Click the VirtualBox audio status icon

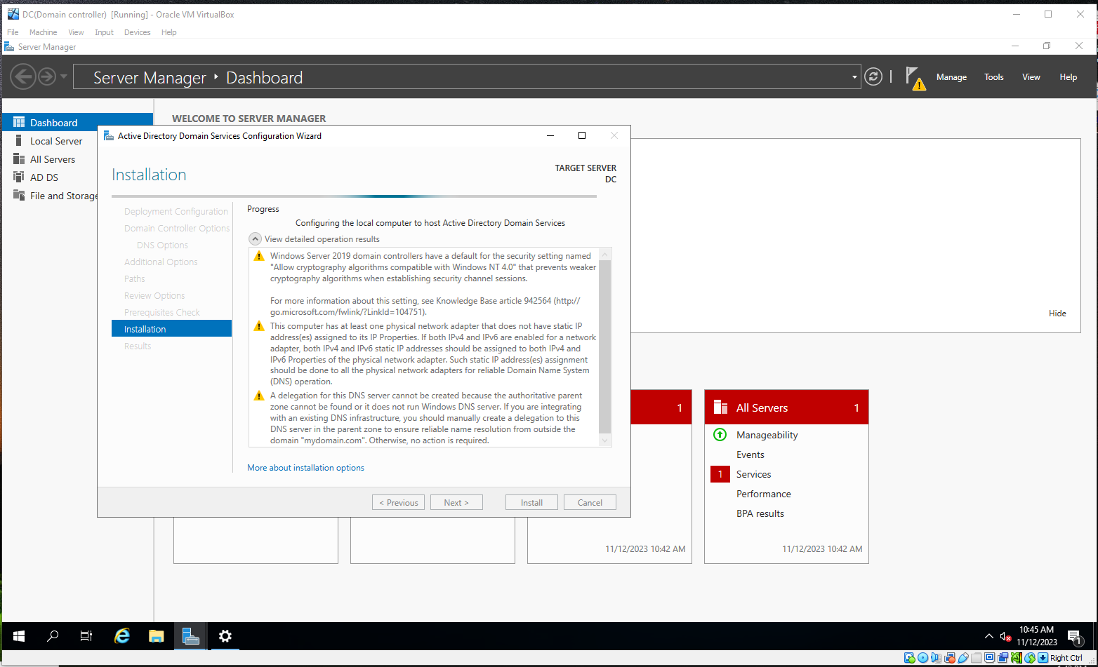pyautogui.click(x=936, y=658)
